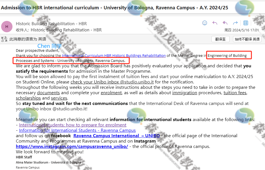265x170 pixels.
Task: Open the 'immigration' link
Action: 185,93
